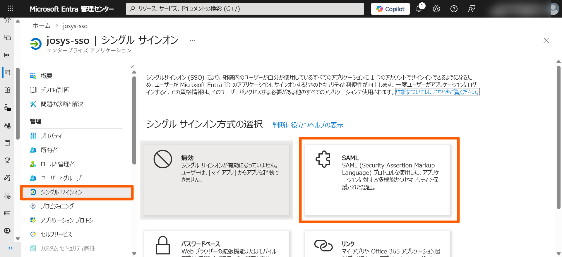Select the linked (リンク) sign-on card
The height and width of the screenshot is (257, 562).
click(x=377, y=244)
